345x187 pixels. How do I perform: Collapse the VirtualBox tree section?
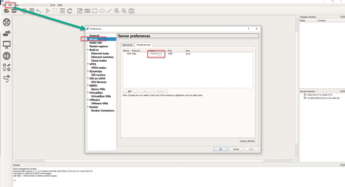[88, 92]
